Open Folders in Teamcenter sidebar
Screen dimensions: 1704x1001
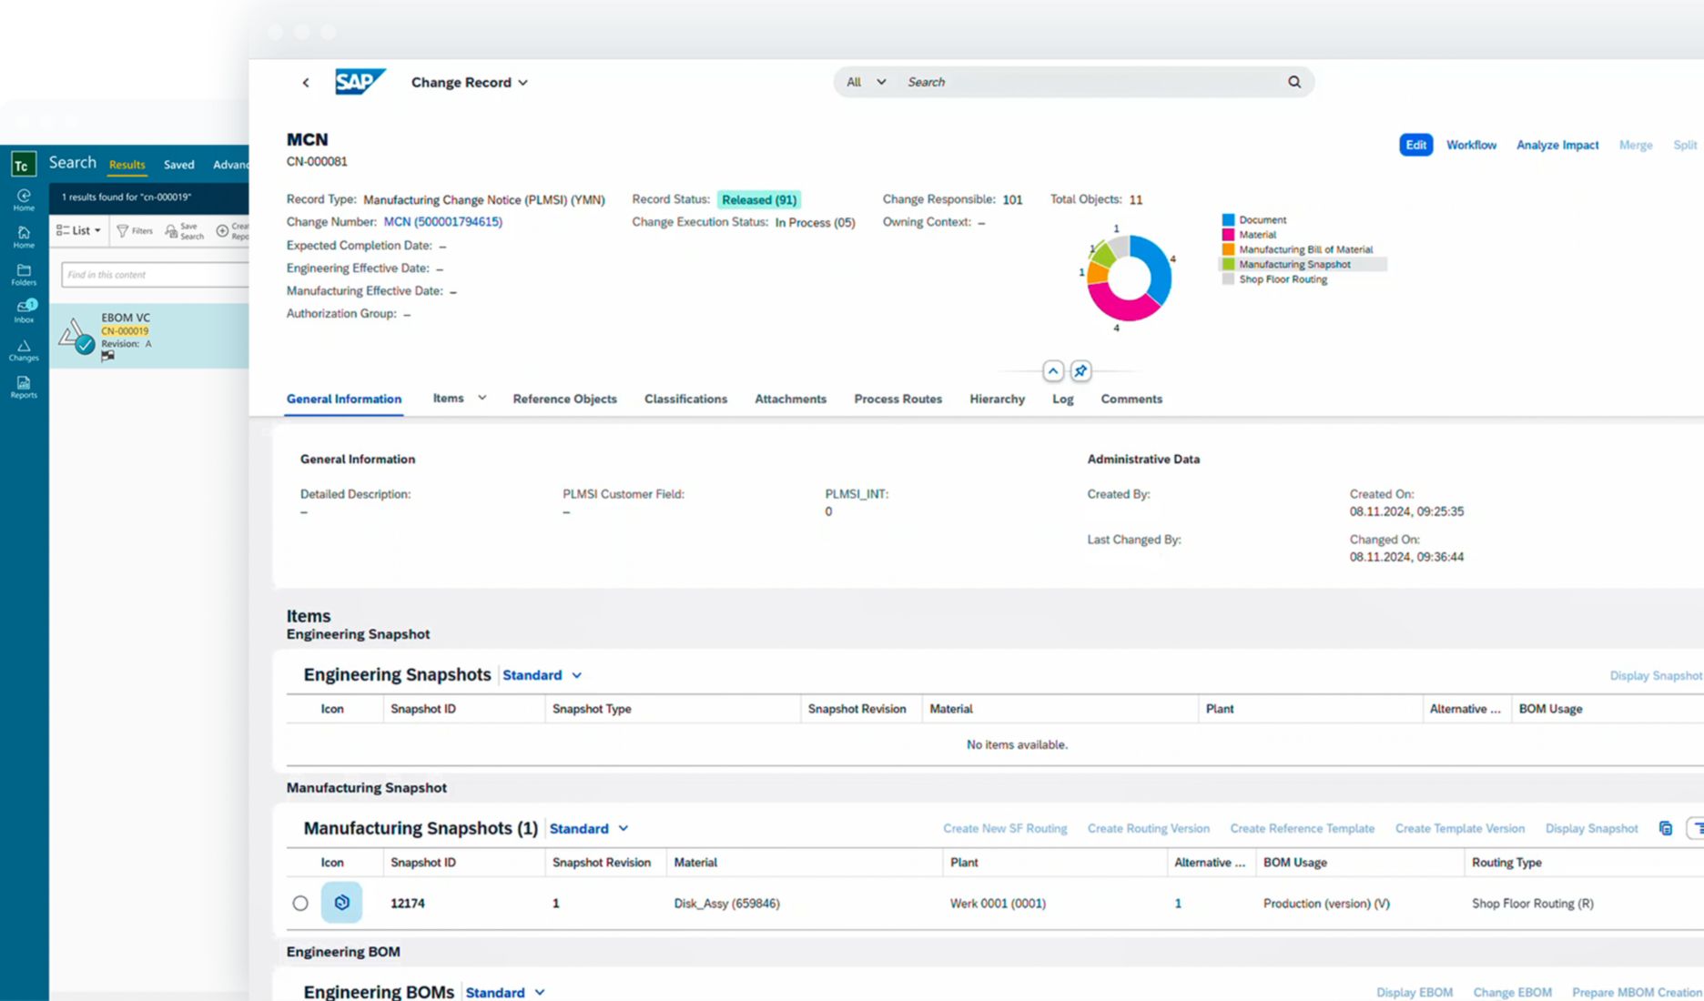pos(24,274)
